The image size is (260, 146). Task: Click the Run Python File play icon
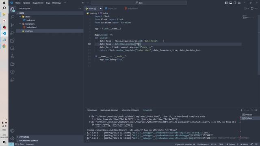pyautogui.click(x=245, y=9)
